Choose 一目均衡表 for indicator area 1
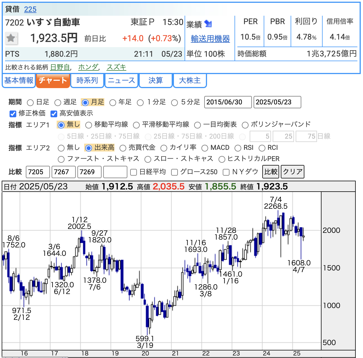 (x=197, y=125)
